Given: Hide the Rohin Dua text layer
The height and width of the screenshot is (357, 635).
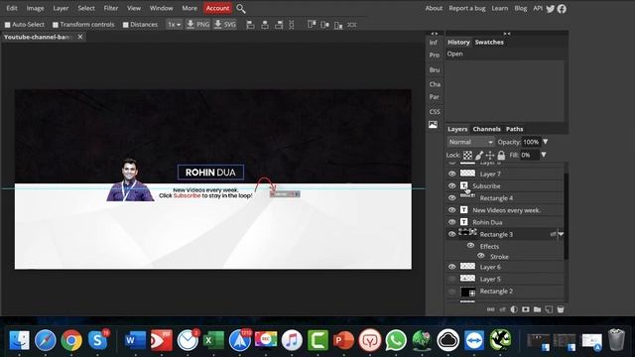Looking at the screenshot, I should coord(452,222).
